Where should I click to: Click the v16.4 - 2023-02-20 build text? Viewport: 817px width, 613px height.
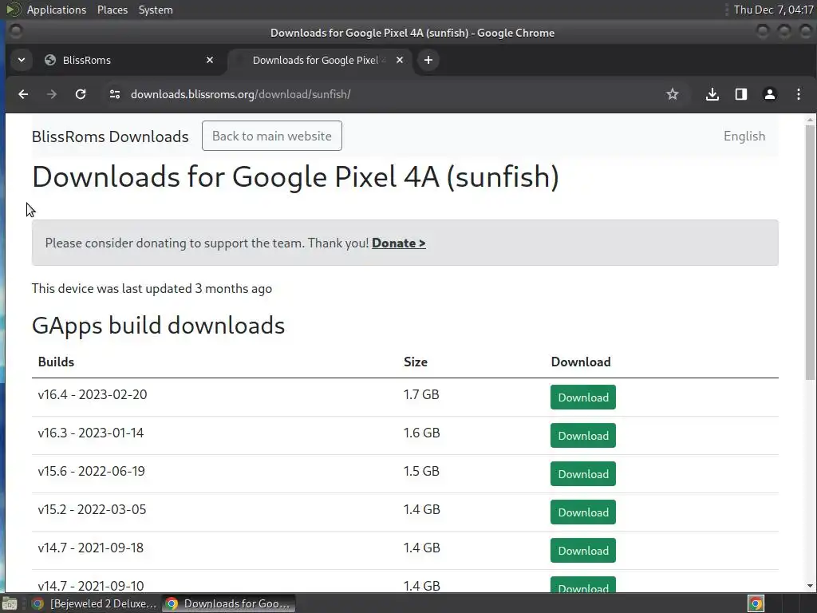click(x=93, y=394)
